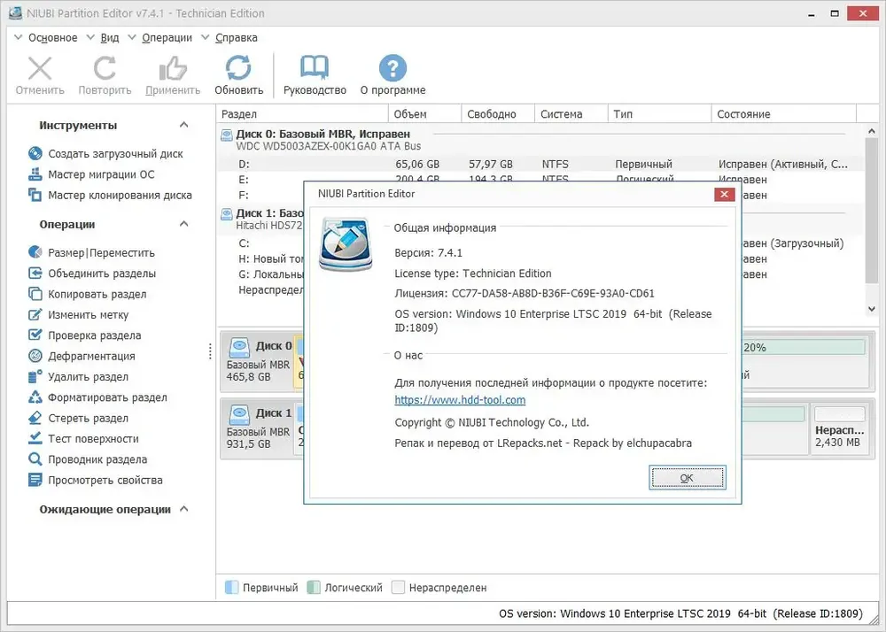Click the Диск 0 icon in disk map
This screenshot has width=886, height=632.
(239, 347)
